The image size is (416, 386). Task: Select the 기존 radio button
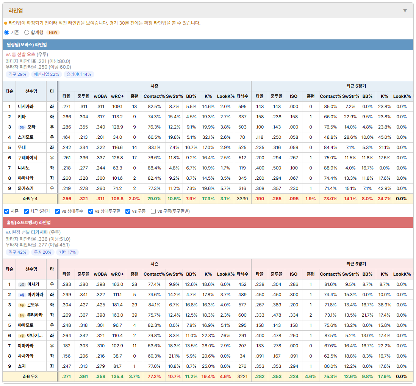click(7, 32)
